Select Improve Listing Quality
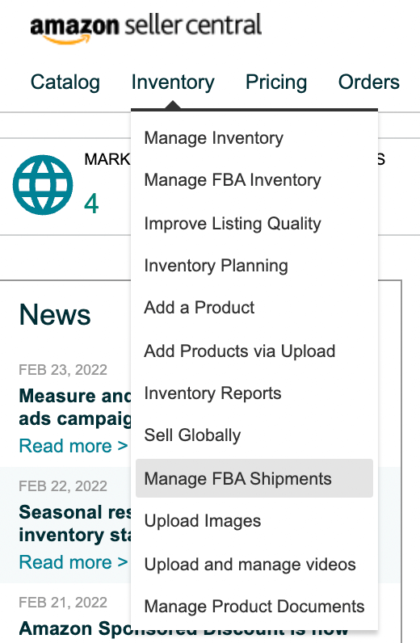 254,224
